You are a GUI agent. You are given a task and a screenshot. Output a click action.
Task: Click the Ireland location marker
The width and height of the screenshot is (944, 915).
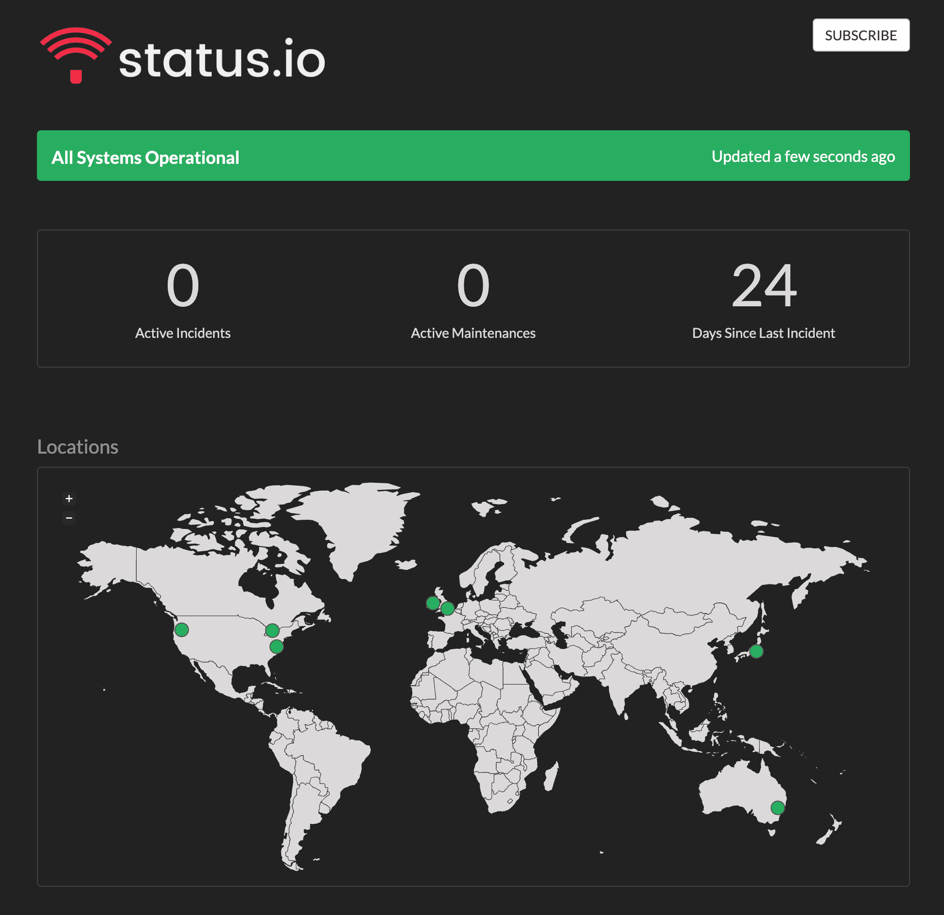(x=433, y=603)
